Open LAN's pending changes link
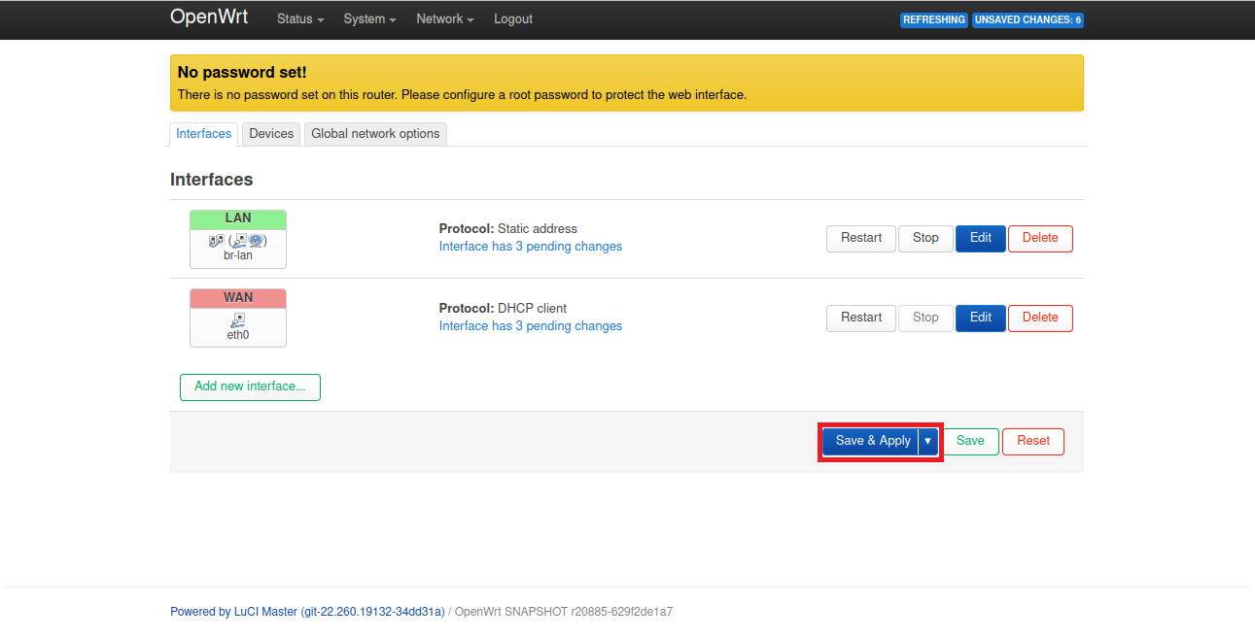This screenshot has width=1255, height=638. (x=531, y=247)
